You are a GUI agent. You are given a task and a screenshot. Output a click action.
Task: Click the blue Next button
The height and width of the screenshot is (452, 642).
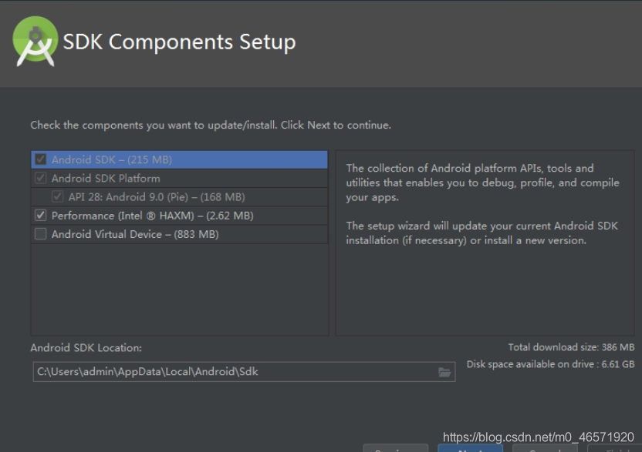coord(471,448)
